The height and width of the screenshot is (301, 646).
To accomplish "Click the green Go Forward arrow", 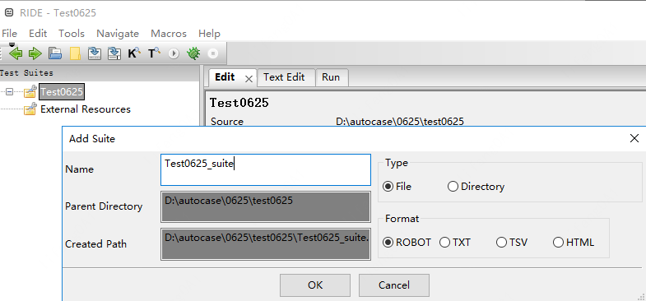I will pos(35,53).
